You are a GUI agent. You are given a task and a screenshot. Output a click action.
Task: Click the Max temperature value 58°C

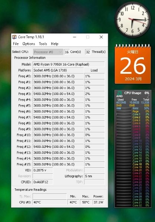tap(86, 202)
